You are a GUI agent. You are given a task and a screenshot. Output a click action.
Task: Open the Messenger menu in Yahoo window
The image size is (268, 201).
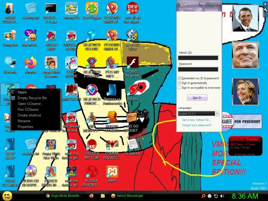pos(186,9)
